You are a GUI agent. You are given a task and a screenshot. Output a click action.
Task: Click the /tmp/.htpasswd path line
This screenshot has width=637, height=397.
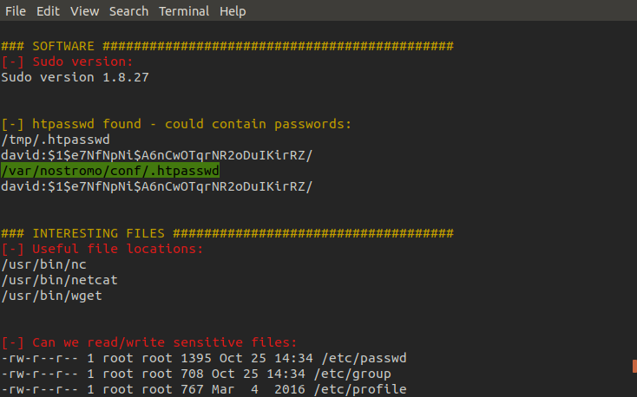[56, 140]
